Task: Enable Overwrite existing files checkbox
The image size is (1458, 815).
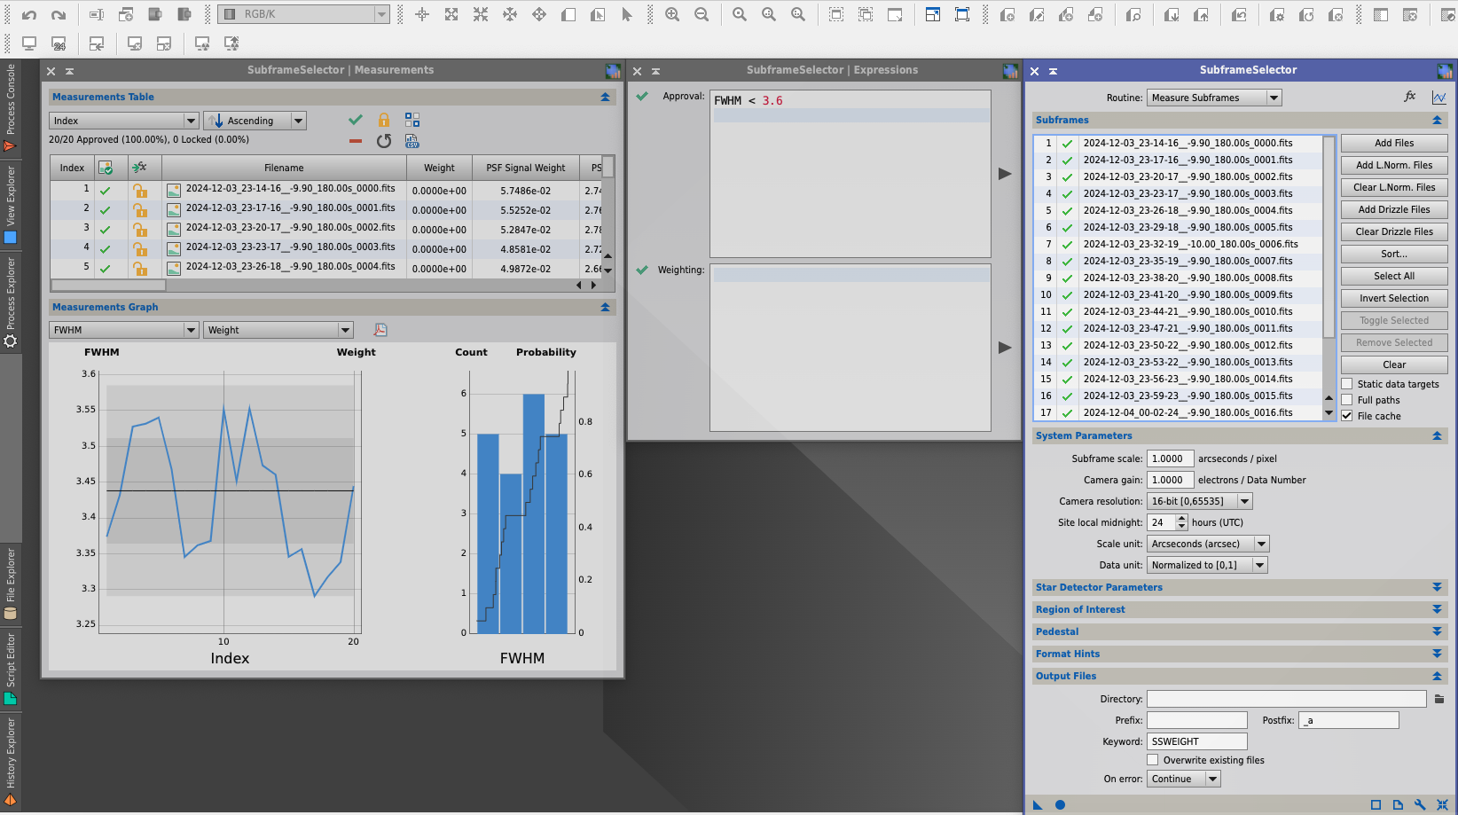Action: 1153,760
